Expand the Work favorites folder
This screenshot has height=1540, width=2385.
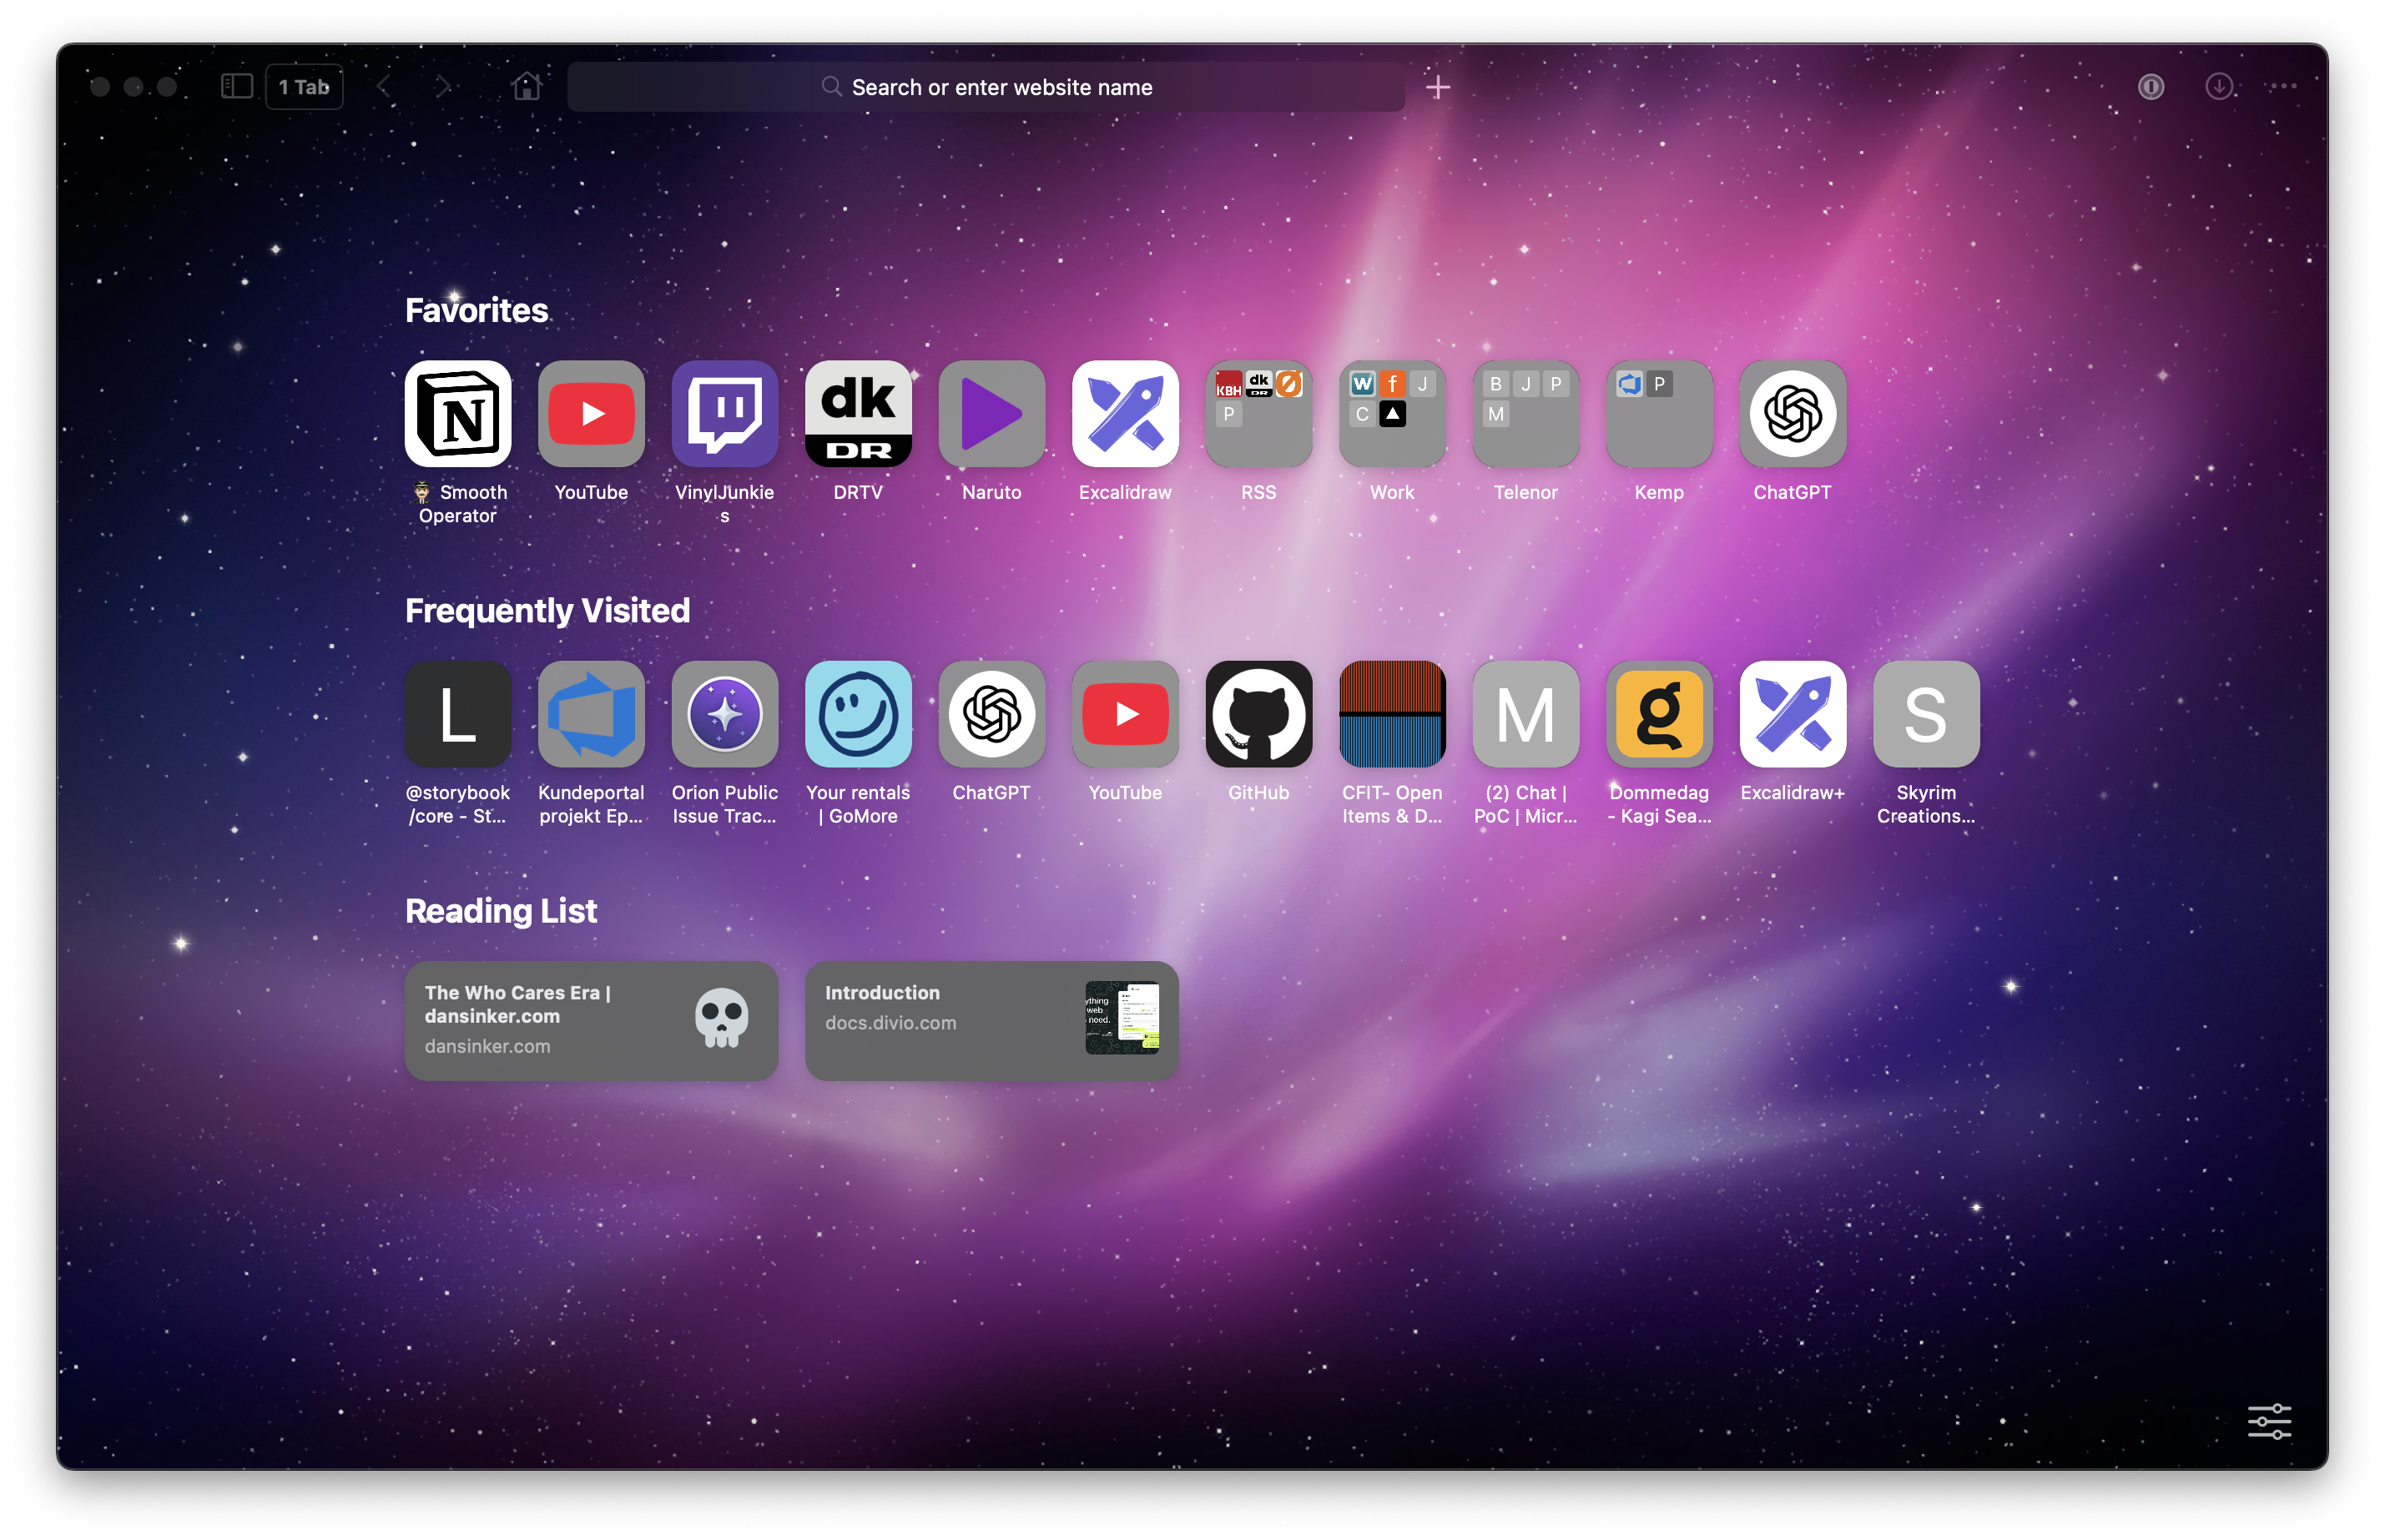click(1391, 414)
